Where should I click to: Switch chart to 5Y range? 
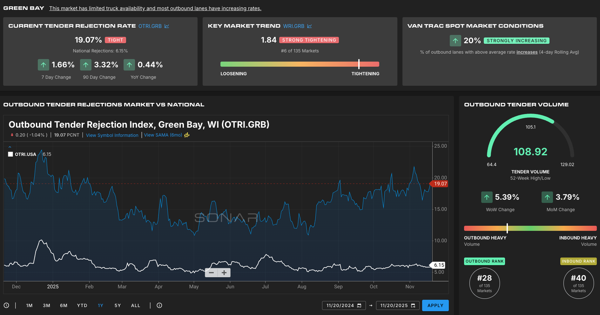click(118, 305)
